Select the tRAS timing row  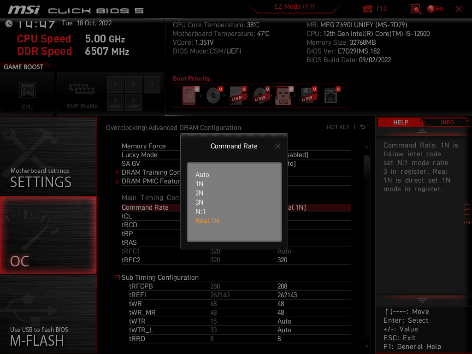pos(236,242)
